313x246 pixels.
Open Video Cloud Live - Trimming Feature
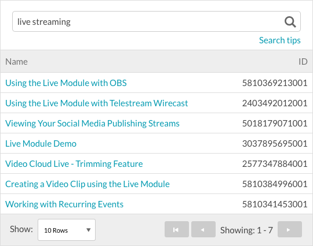coord(74,164)
